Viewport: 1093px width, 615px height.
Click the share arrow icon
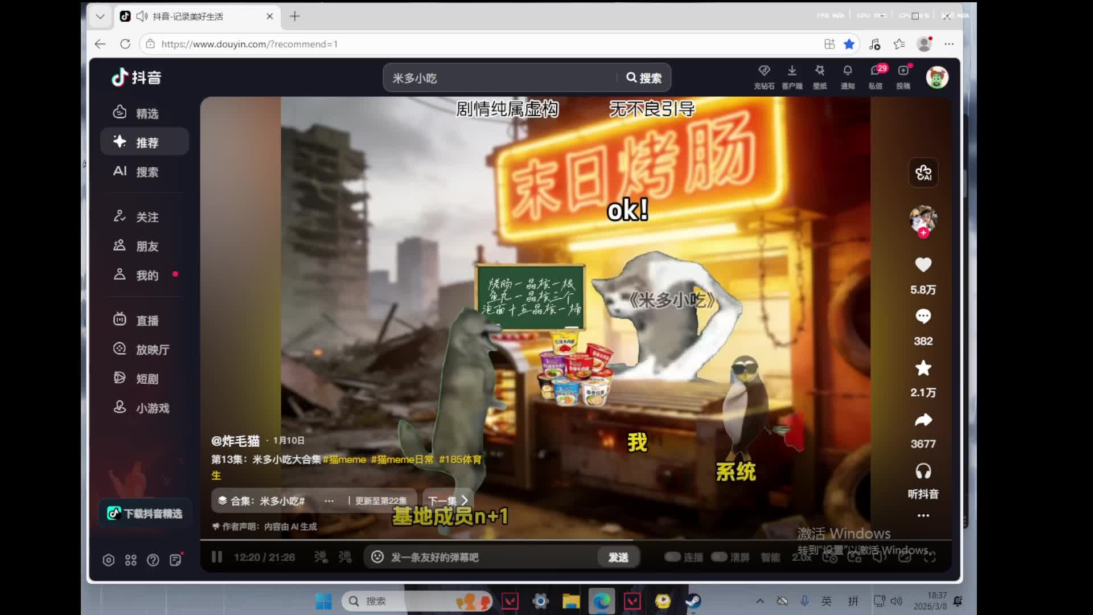pos(923,420)
